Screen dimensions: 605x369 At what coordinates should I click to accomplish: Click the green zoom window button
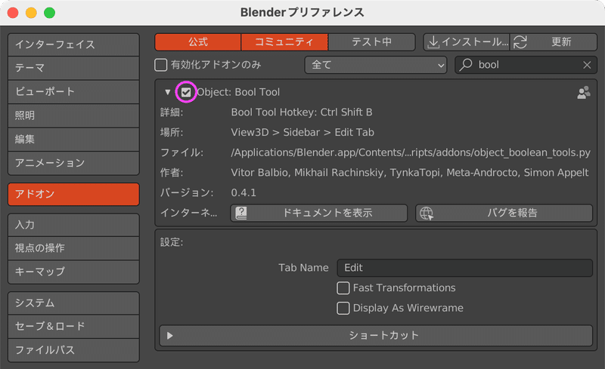pos(49,13)
